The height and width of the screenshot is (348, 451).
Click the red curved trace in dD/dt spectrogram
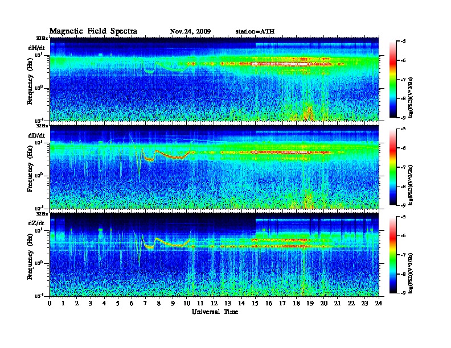point(167,155)
